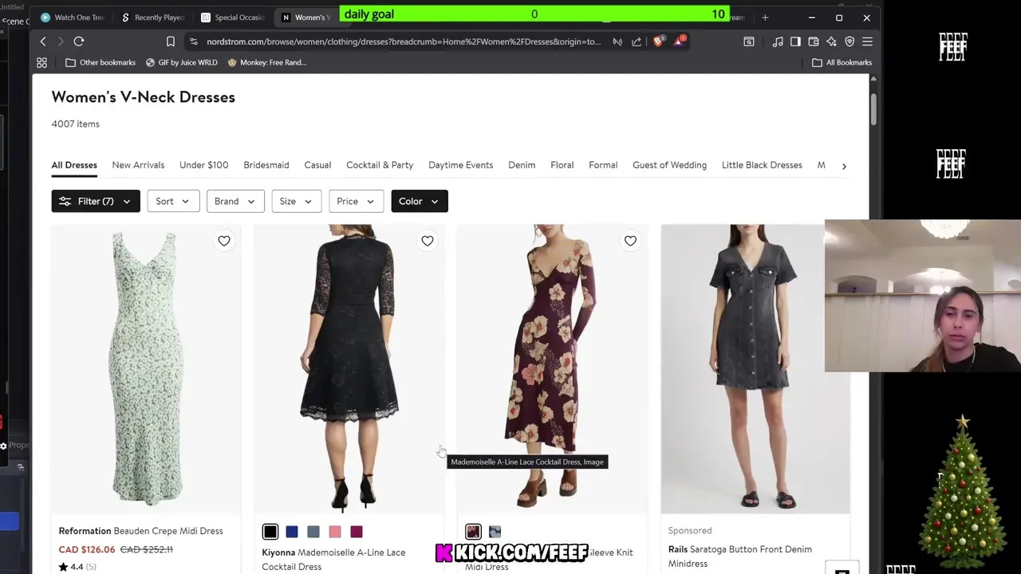Open Reformation Beauden Crepe Midi Dress link
The height and width of the screenshot is (574, 1021).
pyautogui.click(x=140, y=531)
